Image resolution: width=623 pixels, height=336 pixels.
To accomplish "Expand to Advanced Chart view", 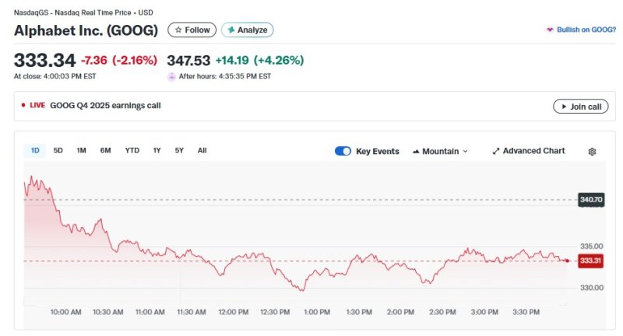I will 528,151.
